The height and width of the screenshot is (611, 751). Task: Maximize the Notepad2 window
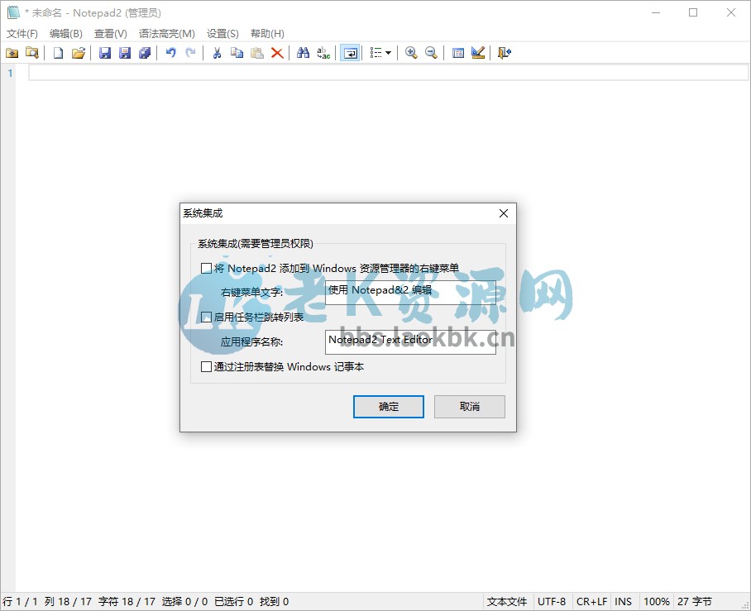[x=693, y=12]
